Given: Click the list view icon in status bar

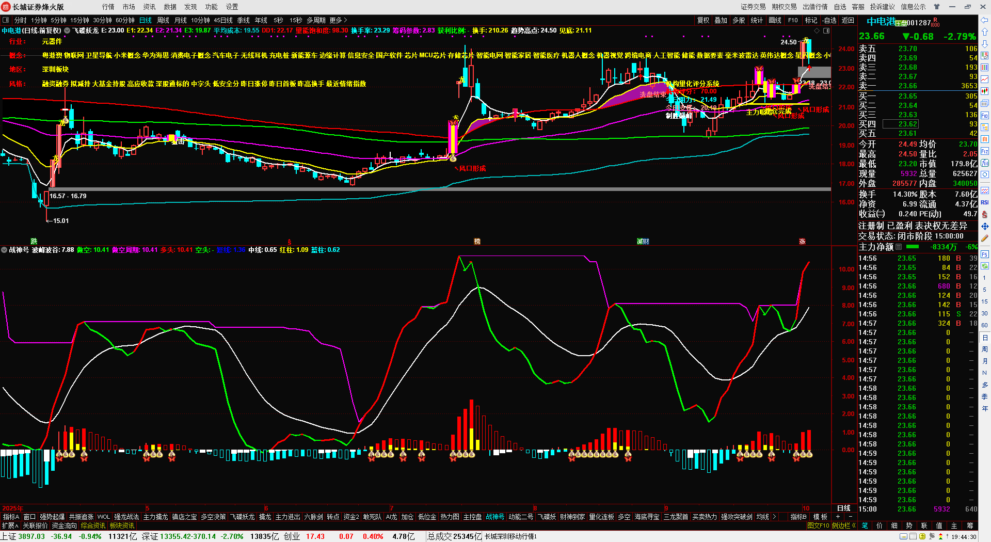Looking at the screenshot, I should coord(913,537).
